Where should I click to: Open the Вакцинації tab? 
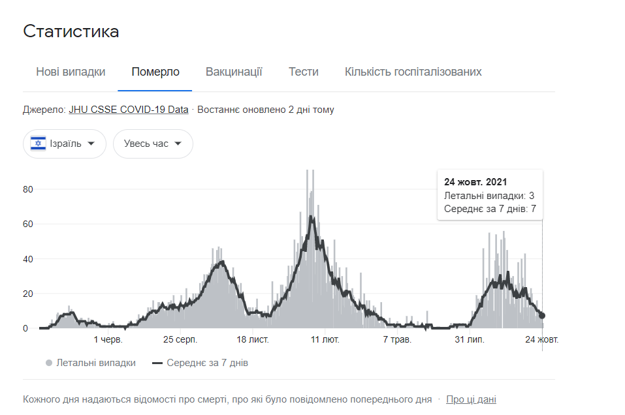pos(234,72)
